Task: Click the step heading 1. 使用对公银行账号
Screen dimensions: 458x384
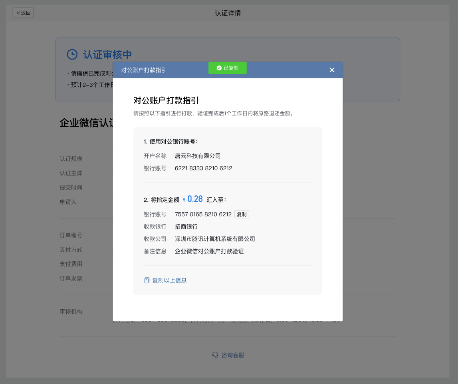Action: (171, 141)
